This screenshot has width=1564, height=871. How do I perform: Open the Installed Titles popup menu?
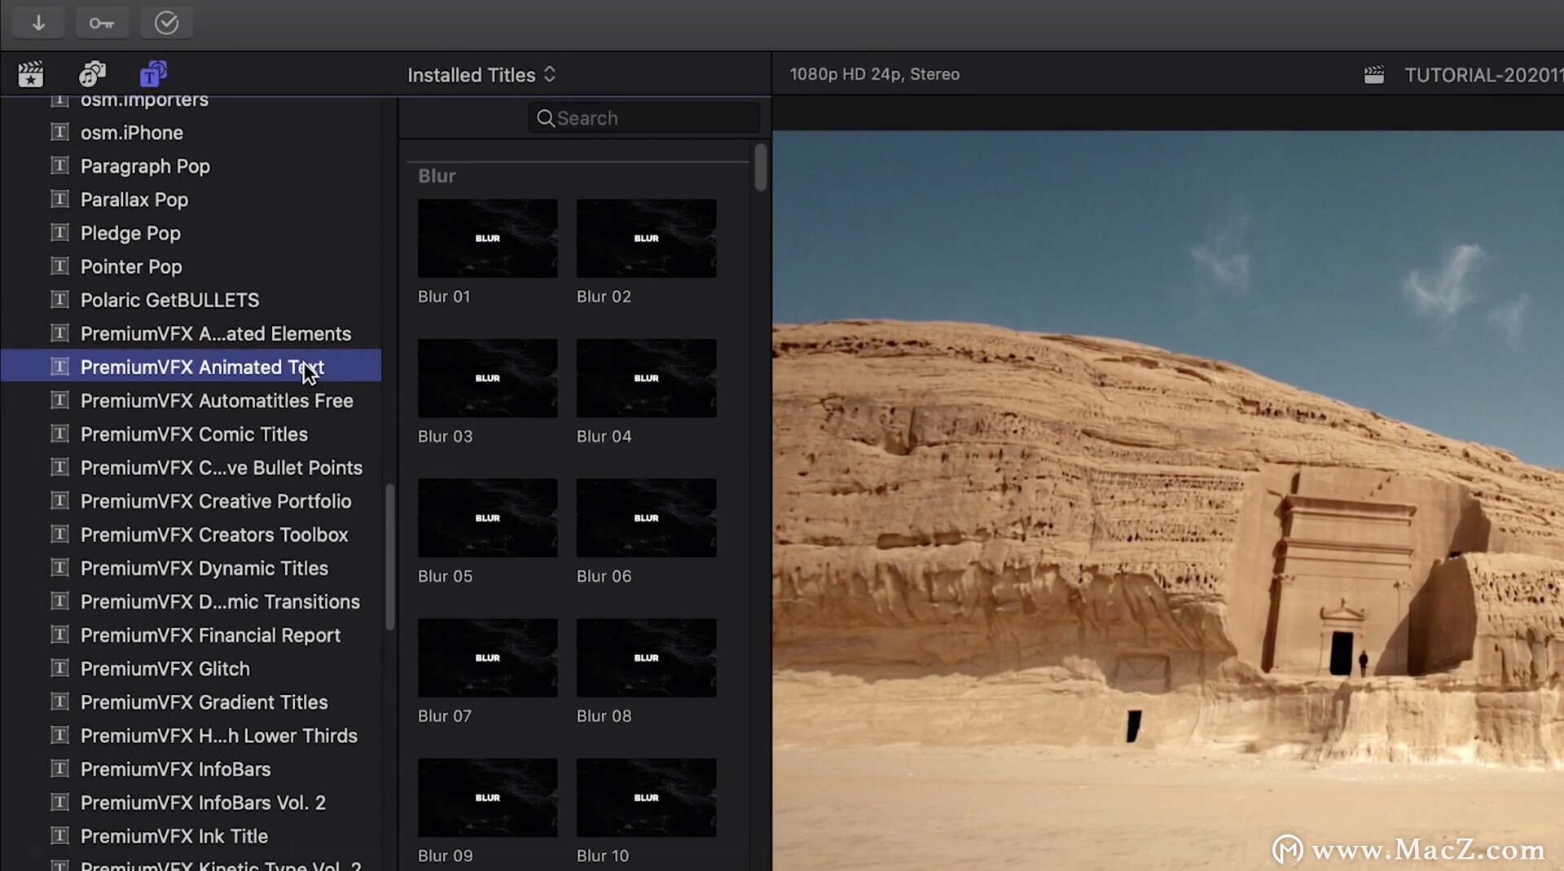(481, 75)
